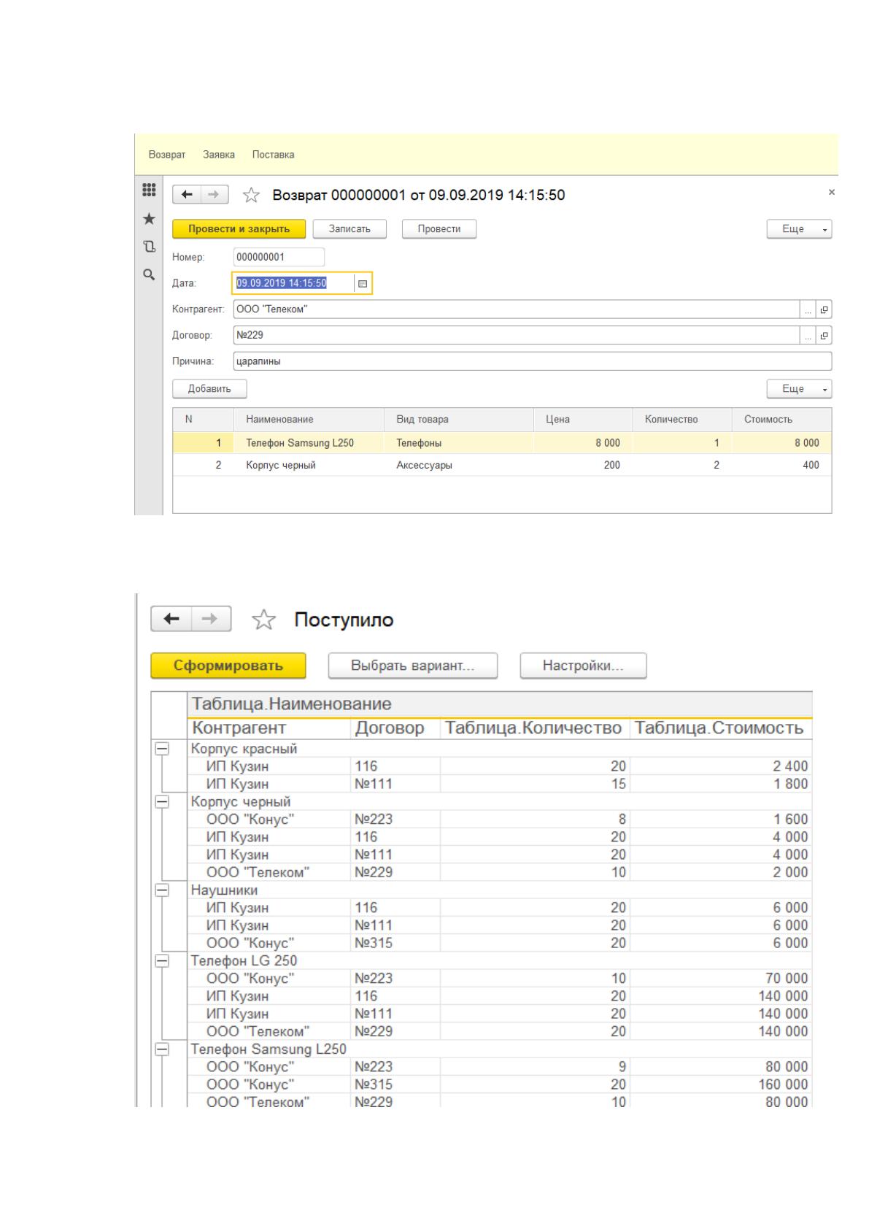Screen dimensions: 869x1229
Task: Open Favorites star in left sidebar
Action: pos(149,218)
